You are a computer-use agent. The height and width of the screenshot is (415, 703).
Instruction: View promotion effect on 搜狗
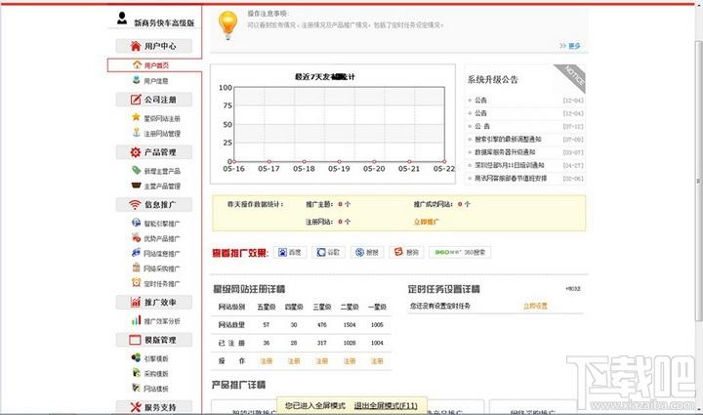406,252
